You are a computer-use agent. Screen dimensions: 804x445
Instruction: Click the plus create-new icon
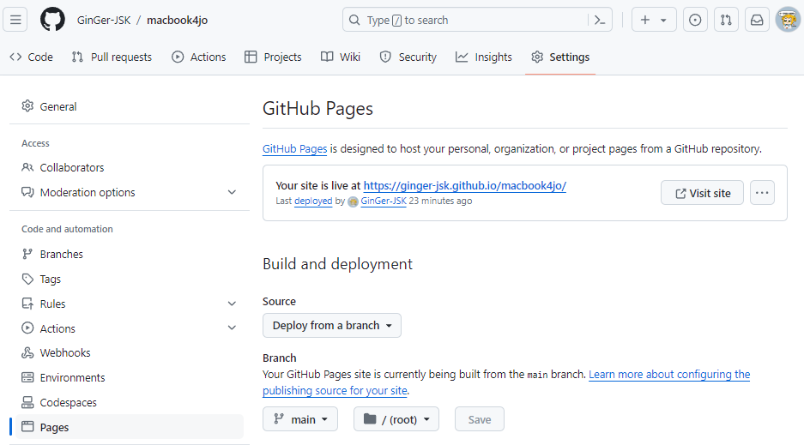pyautogui.click(x=645, y=20)
